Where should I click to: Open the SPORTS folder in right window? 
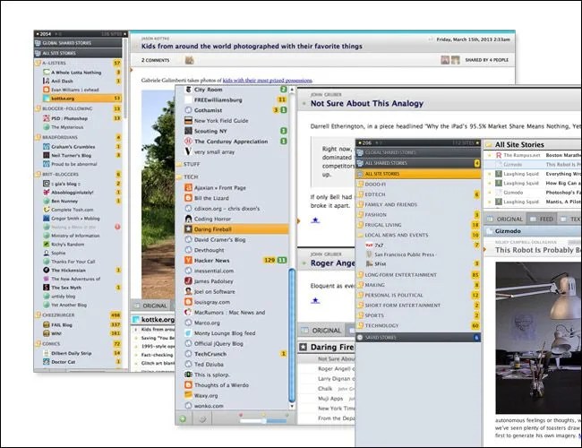[418, 315]
